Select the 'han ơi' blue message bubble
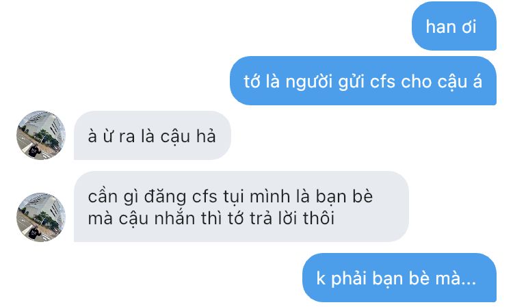The width and height of the screenshot is (513, 307). [x=454, y=26]
